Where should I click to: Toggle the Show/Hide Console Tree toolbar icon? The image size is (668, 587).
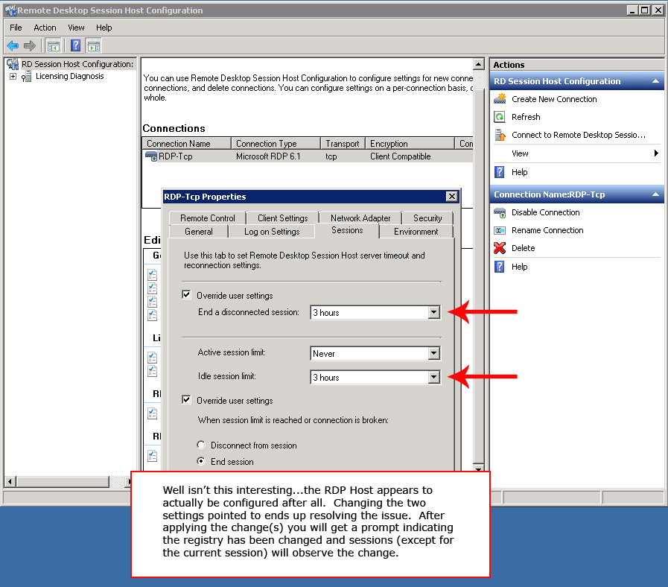(54, 45)
